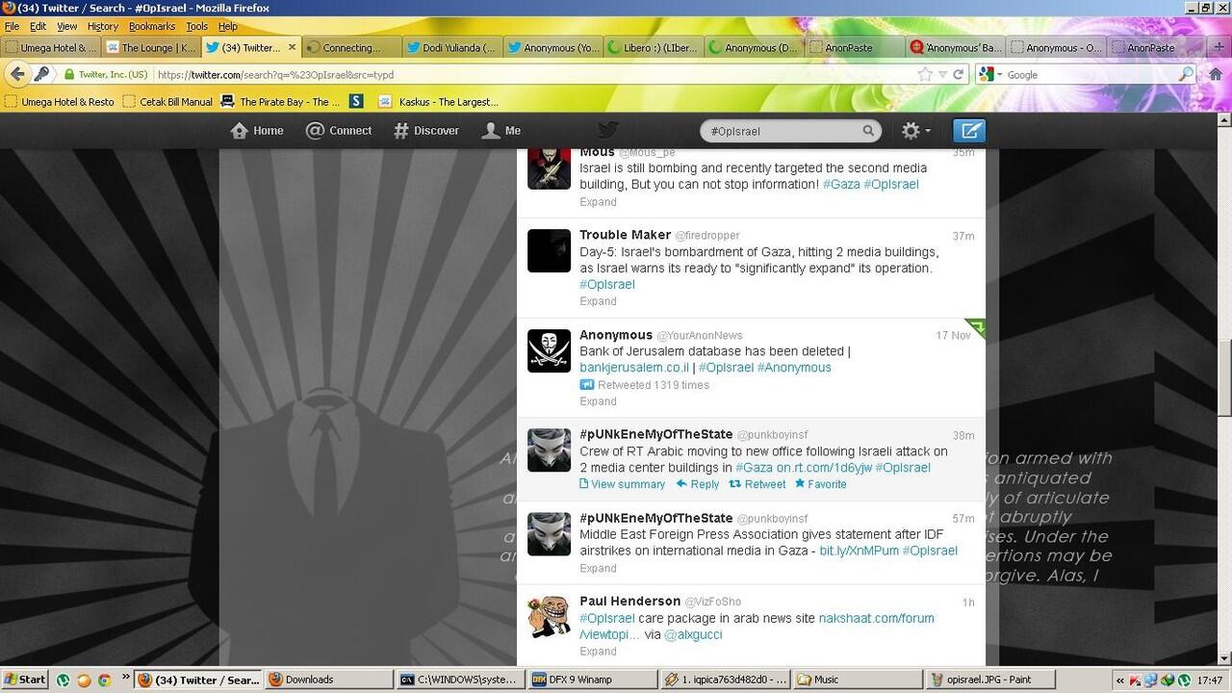Click Paul Henderson's trollface avatar

[x=549, y=617]
